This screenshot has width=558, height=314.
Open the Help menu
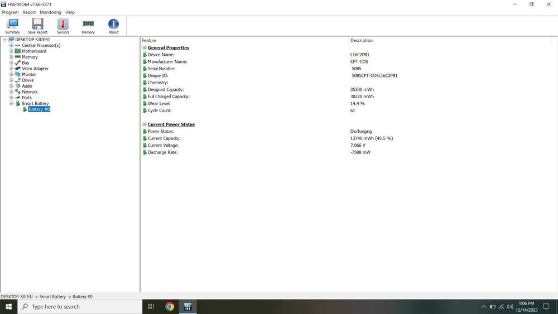[70, 12]
